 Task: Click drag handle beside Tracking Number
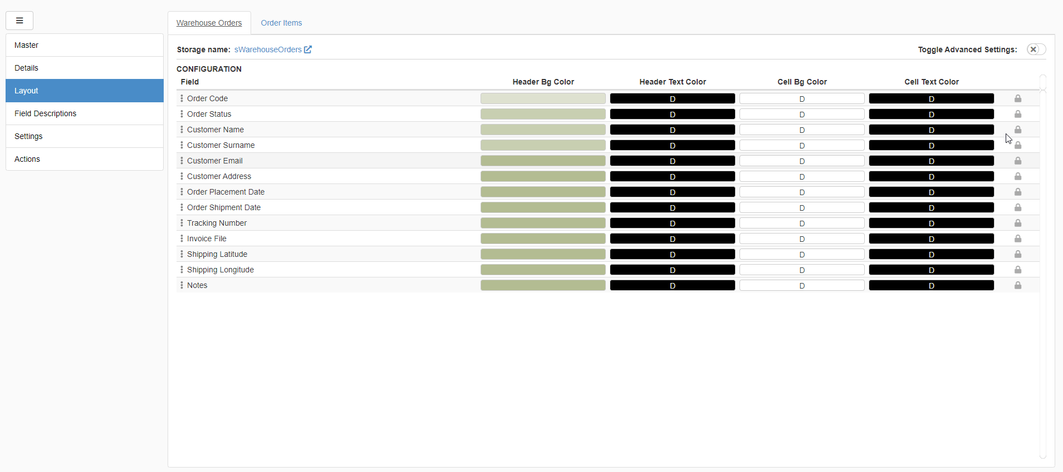[182, 223]
